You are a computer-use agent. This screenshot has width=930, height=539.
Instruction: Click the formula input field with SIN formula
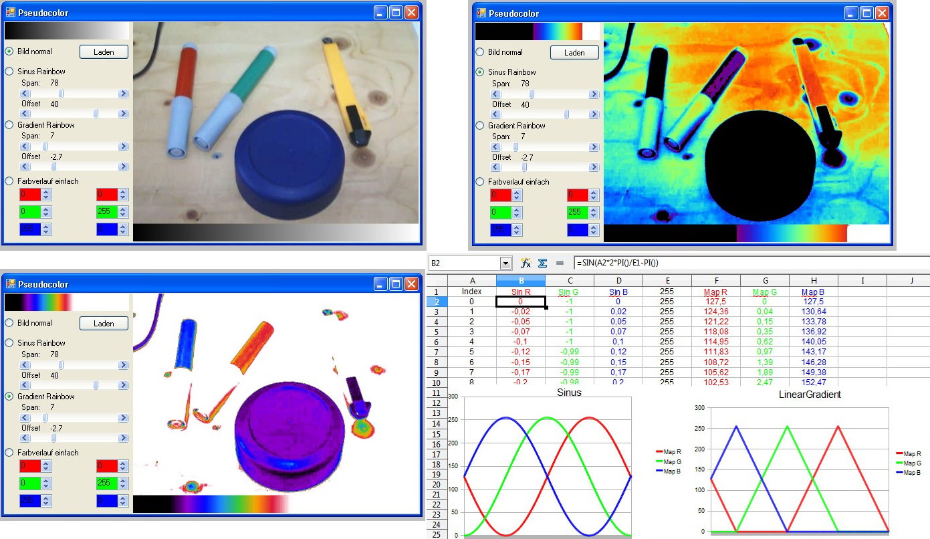(x=735, y=263)
